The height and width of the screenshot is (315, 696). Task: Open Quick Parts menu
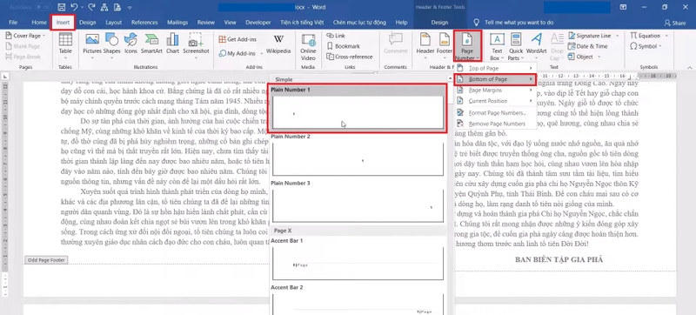coord(516,47)
